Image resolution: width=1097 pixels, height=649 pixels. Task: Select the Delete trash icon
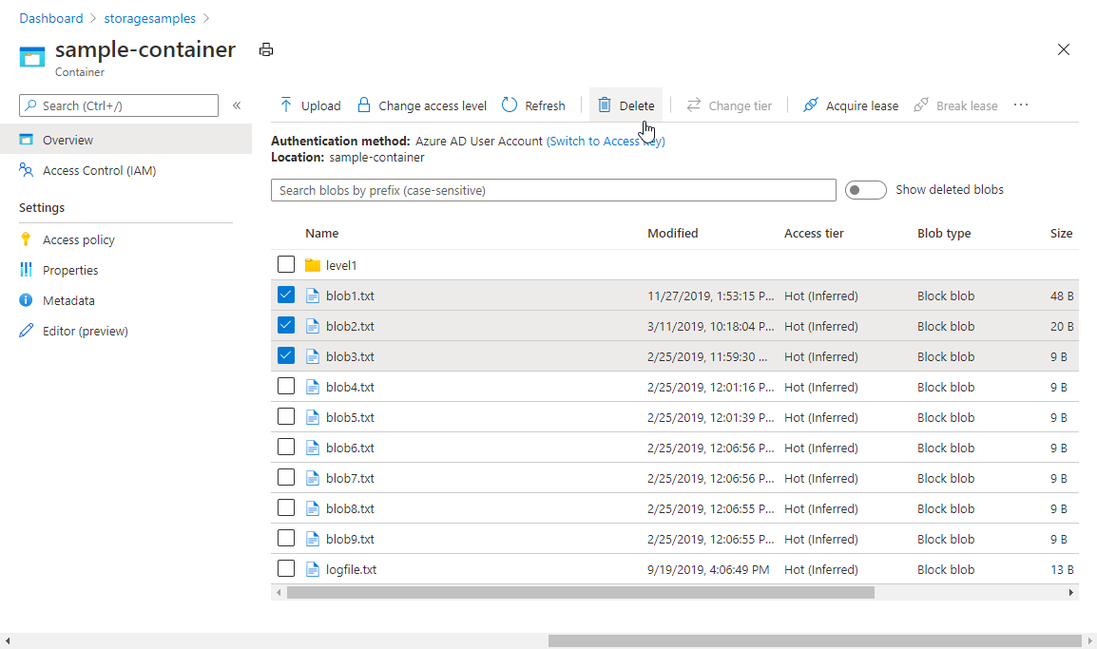[604, 105]
